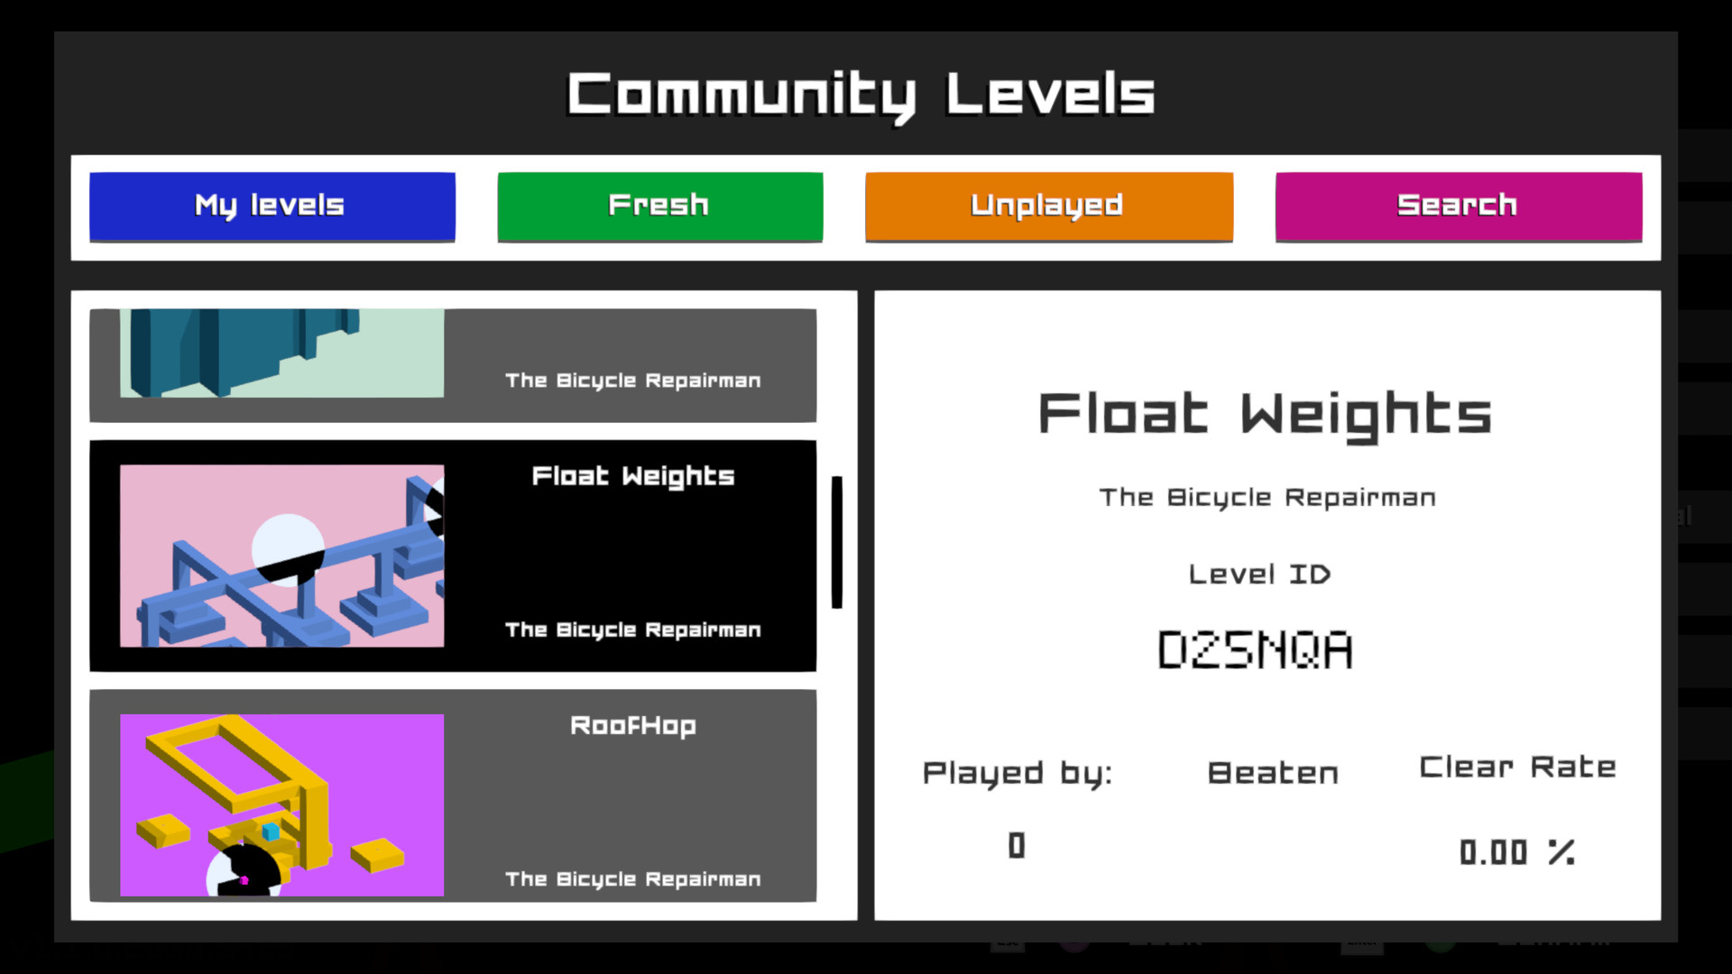Click the Float Weights creator name link
This screenshot has width=1732, height=974.
[1267, 497]
